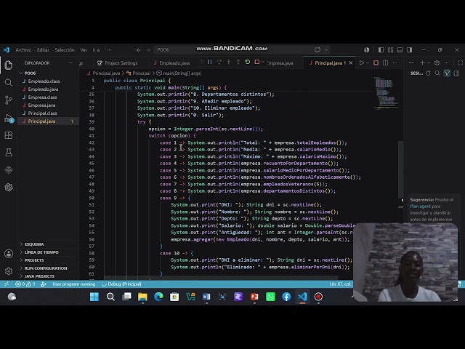Click the debug Step Into button
The width and height of the screenshot is (465, 349).
click(229, 62)
